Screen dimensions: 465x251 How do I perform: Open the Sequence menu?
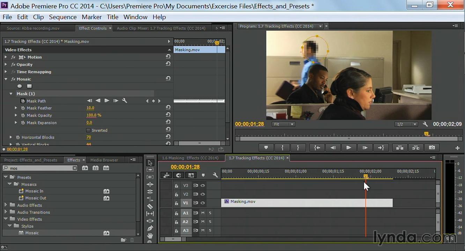[62, 17]
